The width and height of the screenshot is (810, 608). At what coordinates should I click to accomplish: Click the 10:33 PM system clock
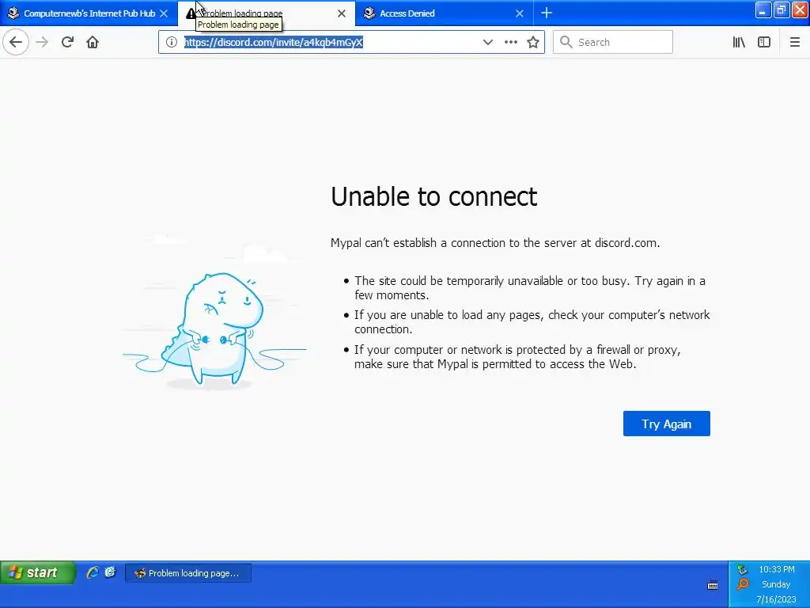[x=777, y=569]
